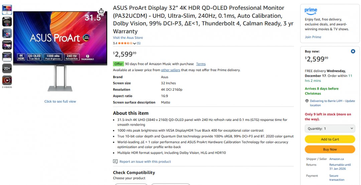Select the third product thumbnail

point(7,33)
